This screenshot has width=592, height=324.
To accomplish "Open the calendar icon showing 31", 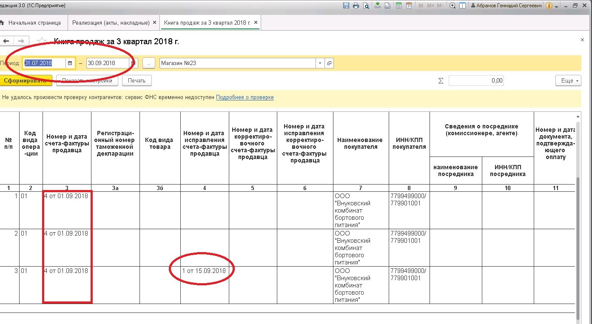I will pyautogui.click(x=409, y=6).
